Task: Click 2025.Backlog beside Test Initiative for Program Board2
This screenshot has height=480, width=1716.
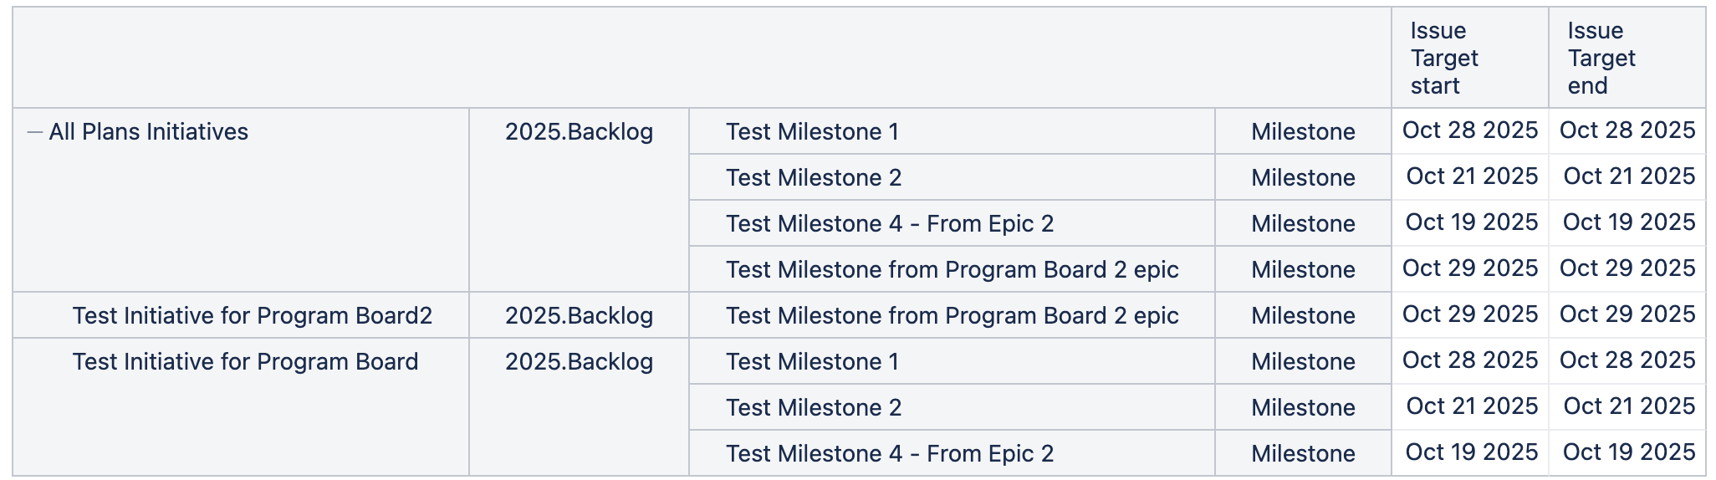Action: click(x=579, y=316)
